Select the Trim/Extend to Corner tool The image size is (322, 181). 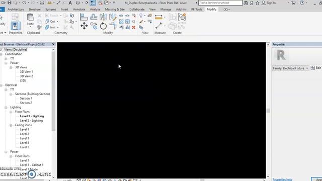[x=113, y=26]
